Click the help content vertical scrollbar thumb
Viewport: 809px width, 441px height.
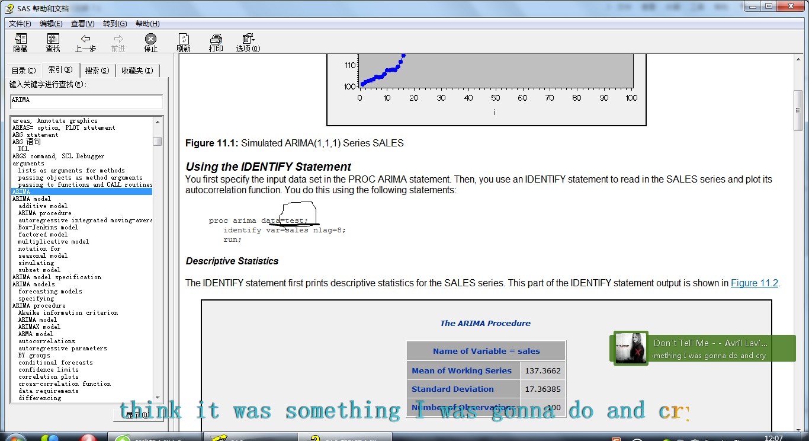[x=798, y=111]
